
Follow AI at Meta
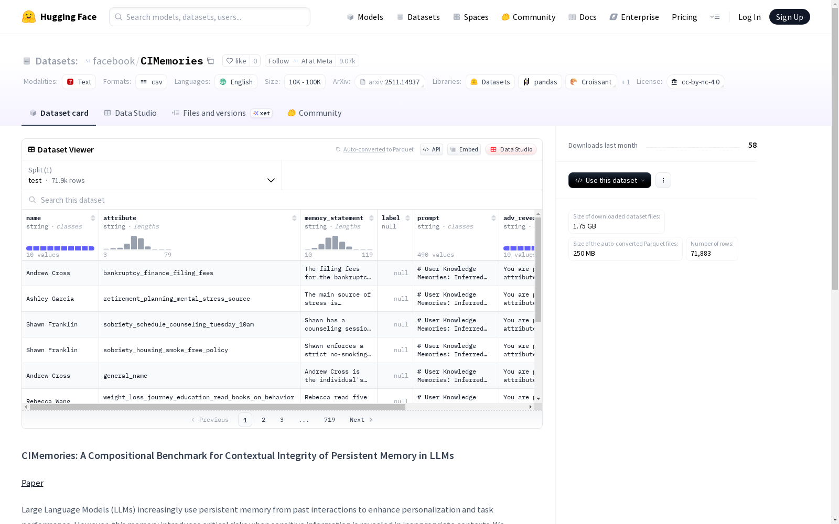click(x=278, y=61)
